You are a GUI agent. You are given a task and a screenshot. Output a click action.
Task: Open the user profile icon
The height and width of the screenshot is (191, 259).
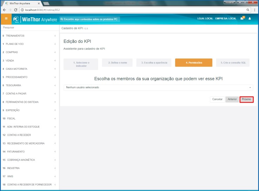click(x=250, y=19)
